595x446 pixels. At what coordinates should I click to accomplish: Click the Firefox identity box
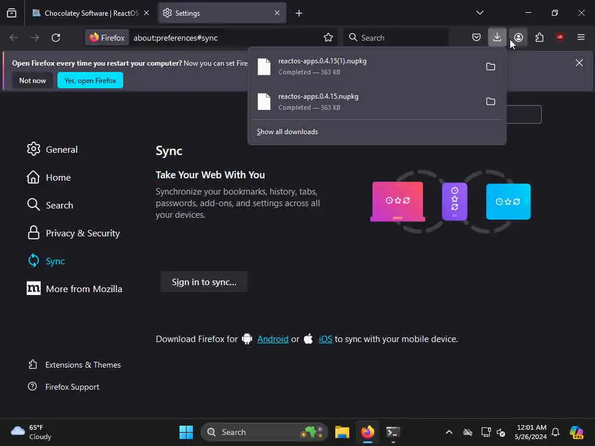(x=107, y=38)
